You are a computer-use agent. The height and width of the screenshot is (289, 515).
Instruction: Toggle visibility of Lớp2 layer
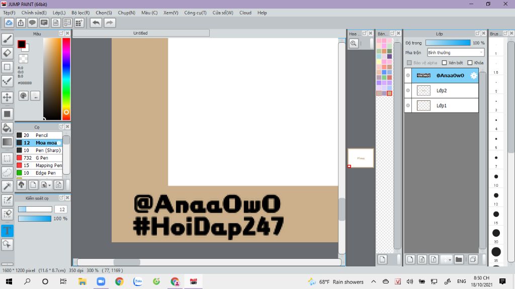click(408, 90)
